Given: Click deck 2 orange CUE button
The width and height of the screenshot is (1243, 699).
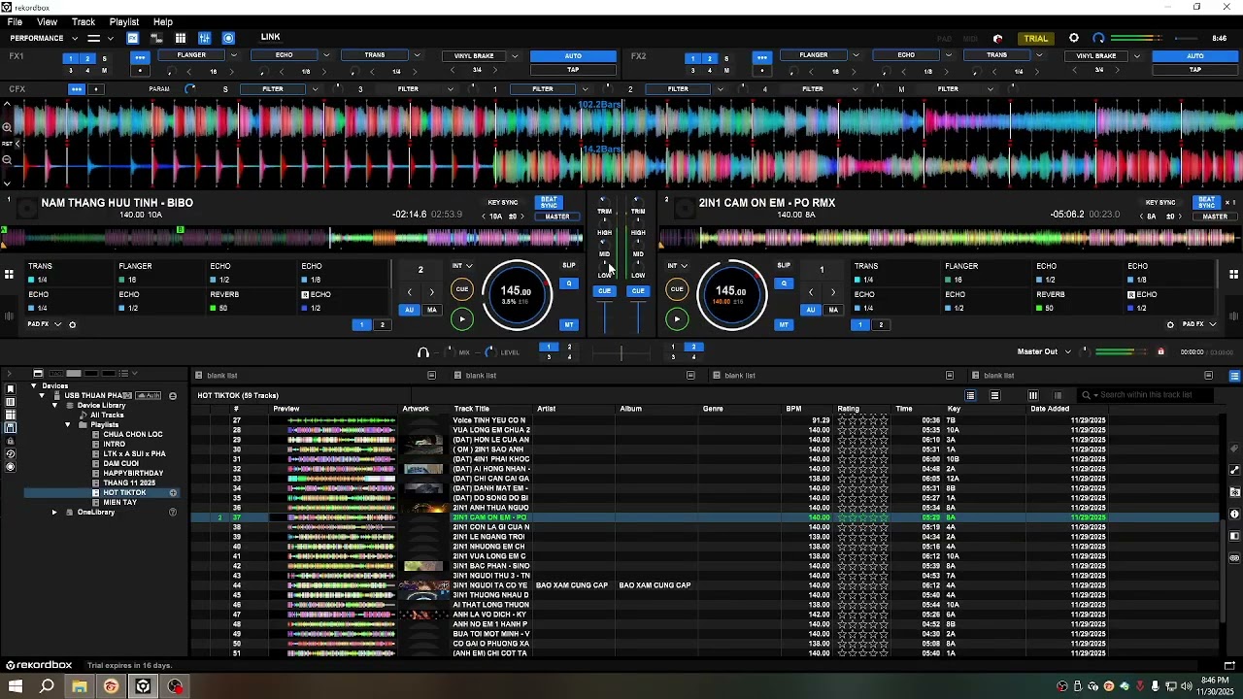Looking at the screenshot, I should coord(677,289).
